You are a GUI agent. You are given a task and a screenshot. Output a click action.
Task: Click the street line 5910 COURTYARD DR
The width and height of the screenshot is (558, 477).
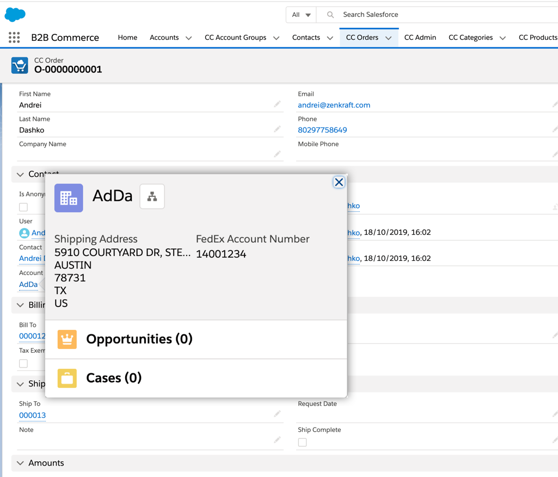[x=122, y=252]
